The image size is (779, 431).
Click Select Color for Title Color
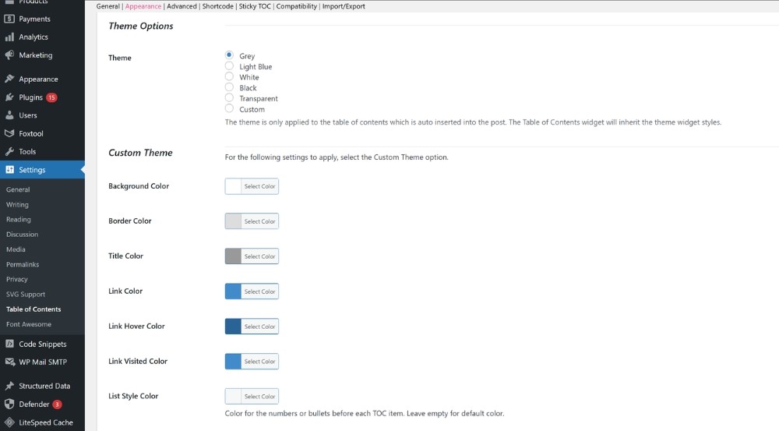pyautogui.click(x=260, y=256)
